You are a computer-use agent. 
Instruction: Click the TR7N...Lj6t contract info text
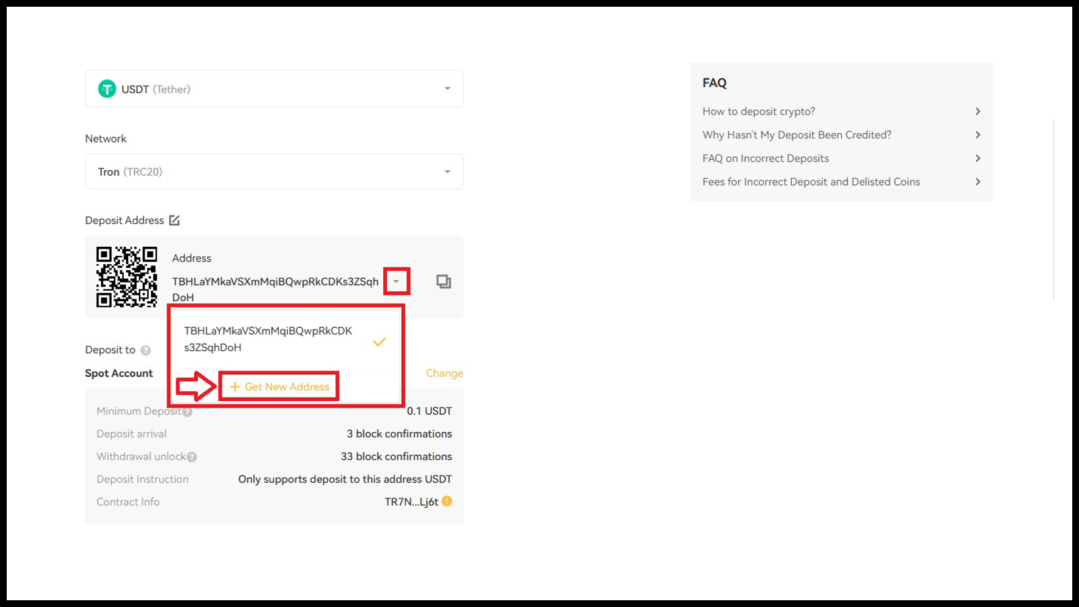pos(411,502)
